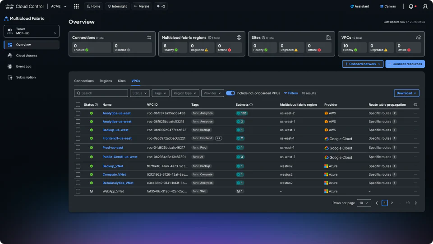Switch to the Regions tab

[x=106, y=81]
